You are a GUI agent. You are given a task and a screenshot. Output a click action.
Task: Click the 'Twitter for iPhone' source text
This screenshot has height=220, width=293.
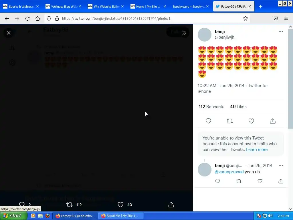click(x=233, y=88)
